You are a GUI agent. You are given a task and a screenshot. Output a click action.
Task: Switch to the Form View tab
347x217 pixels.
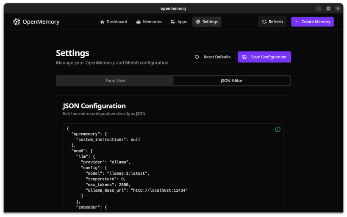(115, 80)
